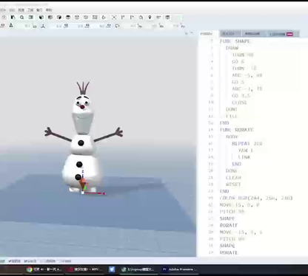Open the 工具 menu
The image size is (308, 276).
(30, 10)
